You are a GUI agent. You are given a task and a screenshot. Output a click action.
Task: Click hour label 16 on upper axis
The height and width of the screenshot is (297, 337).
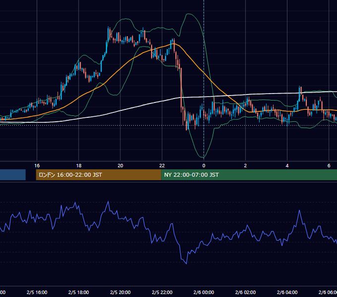37,166
